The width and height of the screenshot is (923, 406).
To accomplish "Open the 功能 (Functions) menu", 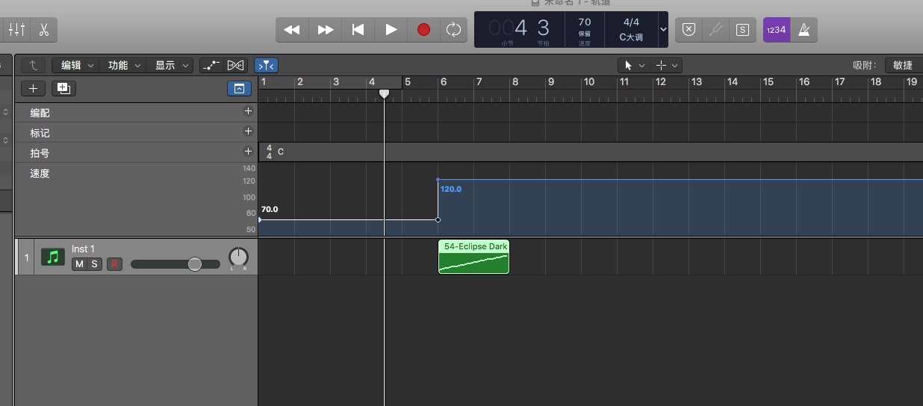I will coord(124,65).
